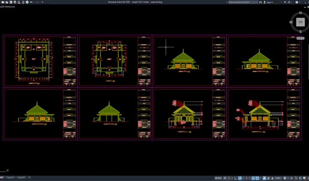309x181 pixels.
Task: Click the W direction on the ViewCube compass
Action: coord(291,22)
